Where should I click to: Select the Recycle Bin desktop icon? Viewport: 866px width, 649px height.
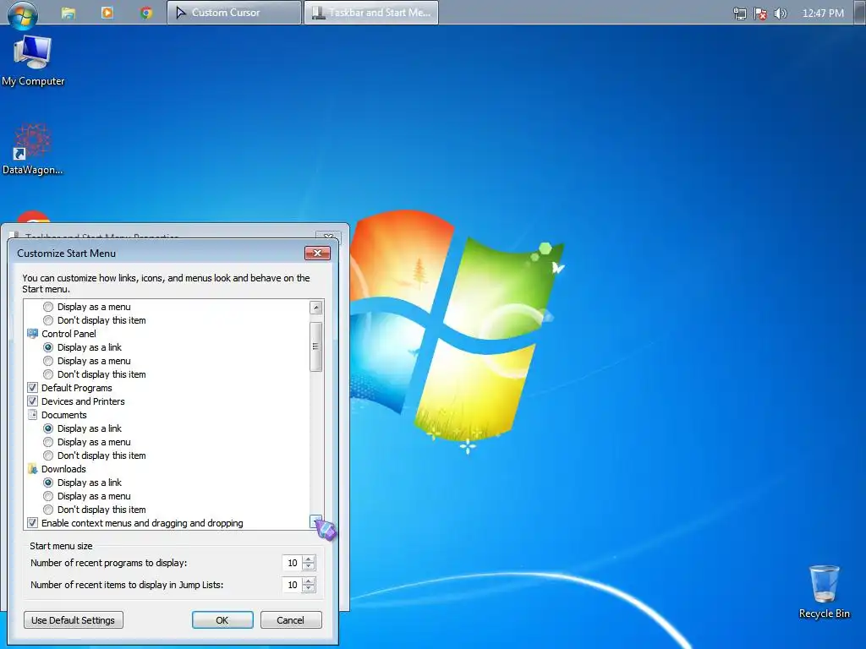coord(824,592)
